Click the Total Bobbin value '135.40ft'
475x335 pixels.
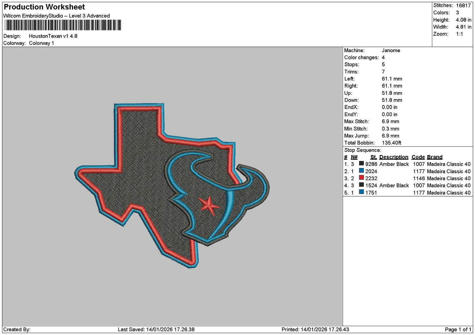coord(392,143)
